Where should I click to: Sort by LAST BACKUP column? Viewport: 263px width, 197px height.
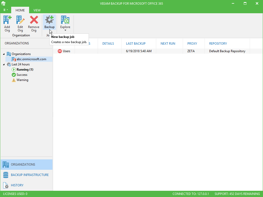click(136, 44)
